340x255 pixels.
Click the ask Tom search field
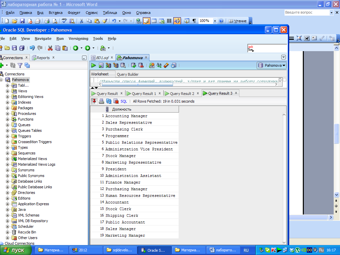[267, 48]
